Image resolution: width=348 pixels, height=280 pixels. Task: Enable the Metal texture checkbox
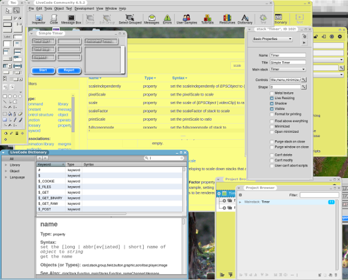tap(272, 93)
